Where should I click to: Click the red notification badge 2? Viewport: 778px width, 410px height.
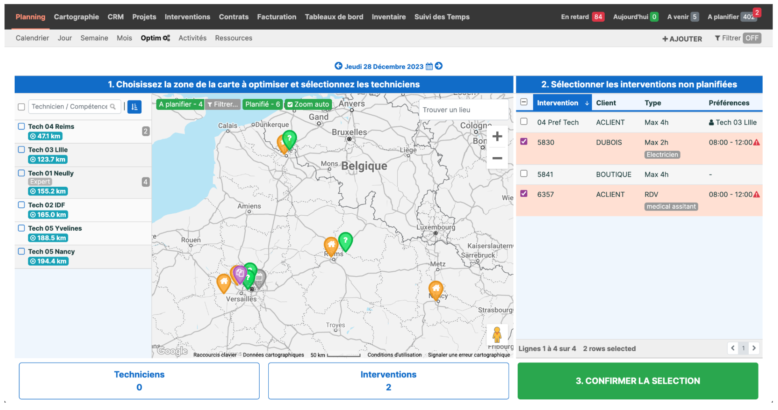click(x=757, y=13)
